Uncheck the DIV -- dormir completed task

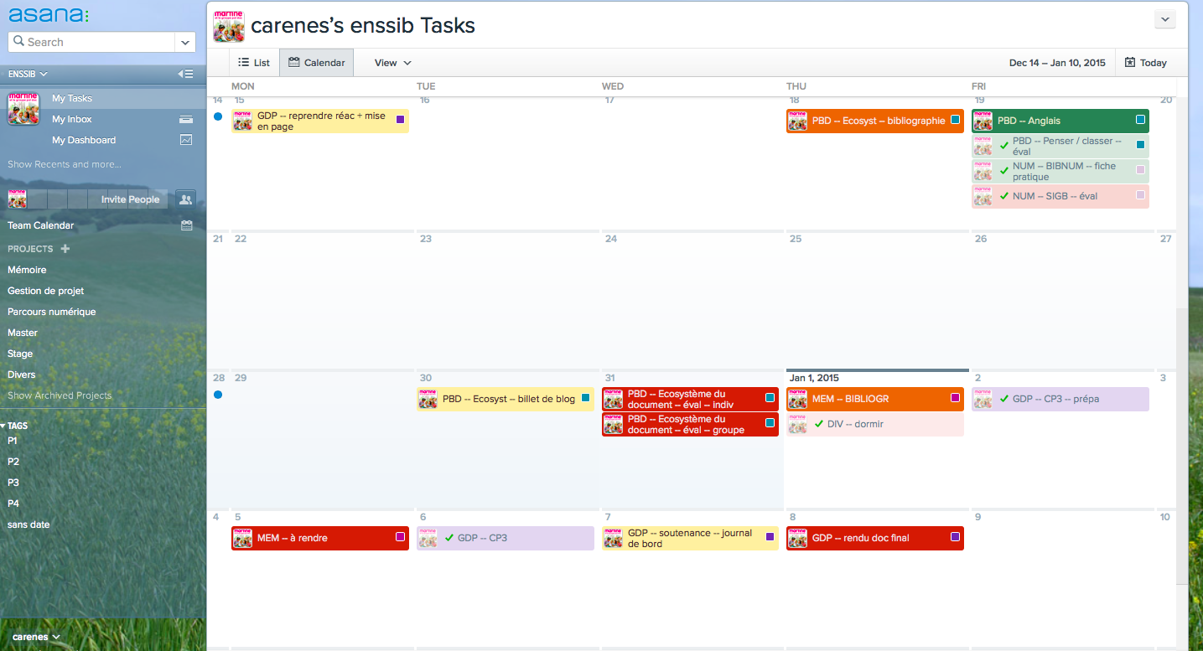point(819,424)
